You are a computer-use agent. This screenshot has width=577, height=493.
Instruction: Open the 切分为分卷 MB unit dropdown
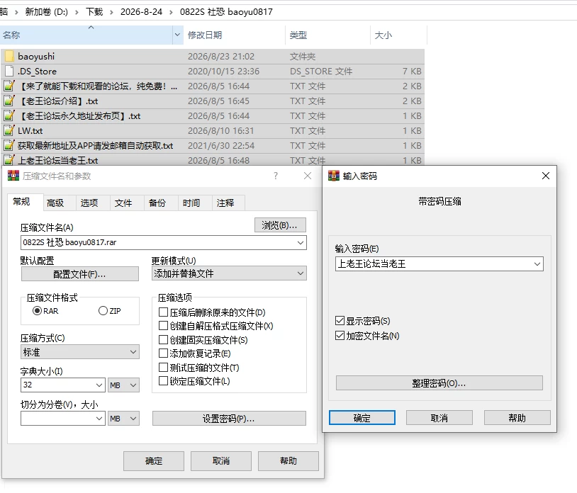123,419
